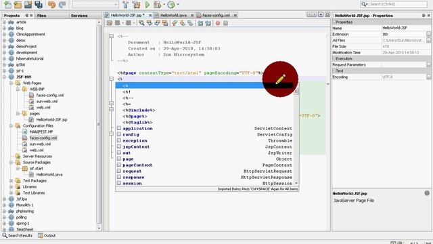
Task: Collapse the WEB-INF folder
Action: pos(18,89)
